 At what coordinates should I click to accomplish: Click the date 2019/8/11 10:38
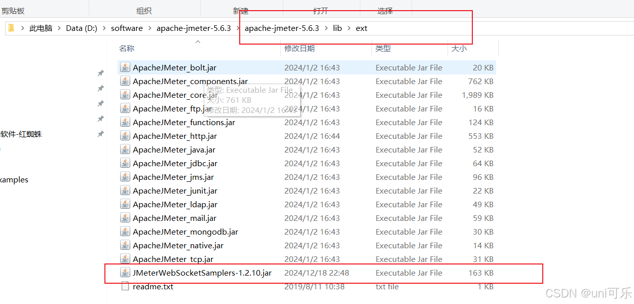314,286
